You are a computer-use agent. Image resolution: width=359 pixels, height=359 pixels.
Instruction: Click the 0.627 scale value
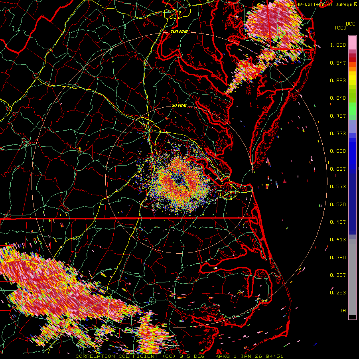[x=338, y=169]
